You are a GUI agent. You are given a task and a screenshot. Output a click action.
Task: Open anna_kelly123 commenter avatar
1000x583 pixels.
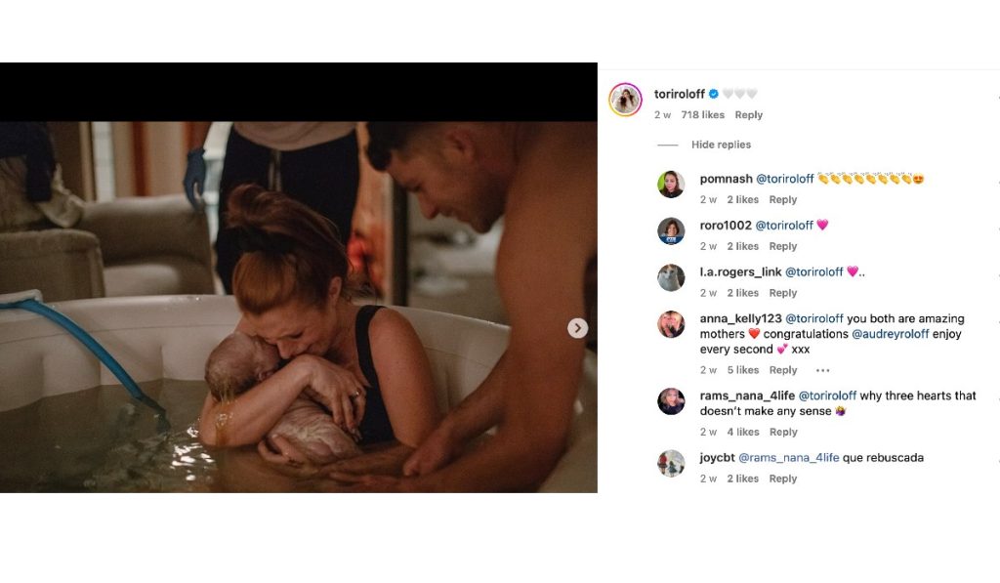click(671, 324)
